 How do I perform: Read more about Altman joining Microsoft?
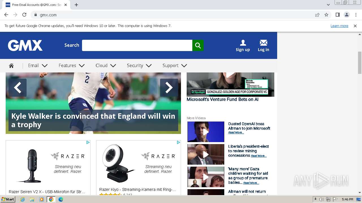(x=236, y=133)
